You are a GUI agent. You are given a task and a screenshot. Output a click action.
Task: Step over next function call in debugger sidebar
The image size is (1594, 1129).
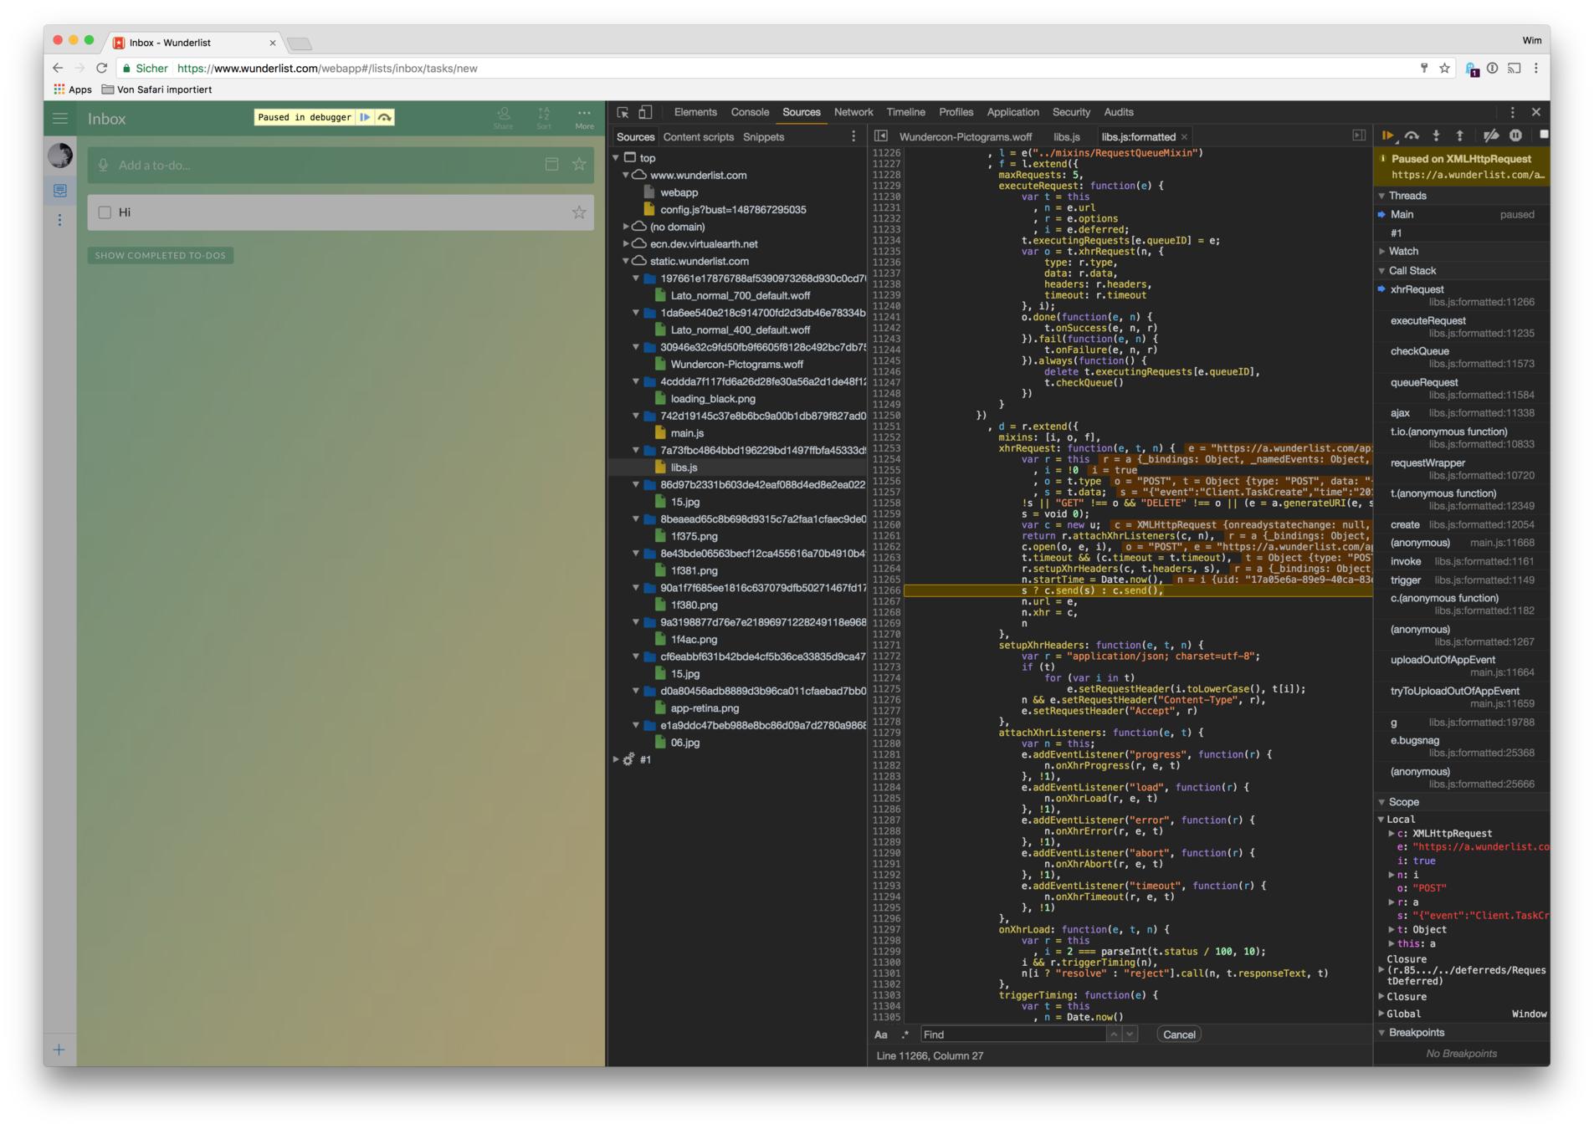(1412, 135)
